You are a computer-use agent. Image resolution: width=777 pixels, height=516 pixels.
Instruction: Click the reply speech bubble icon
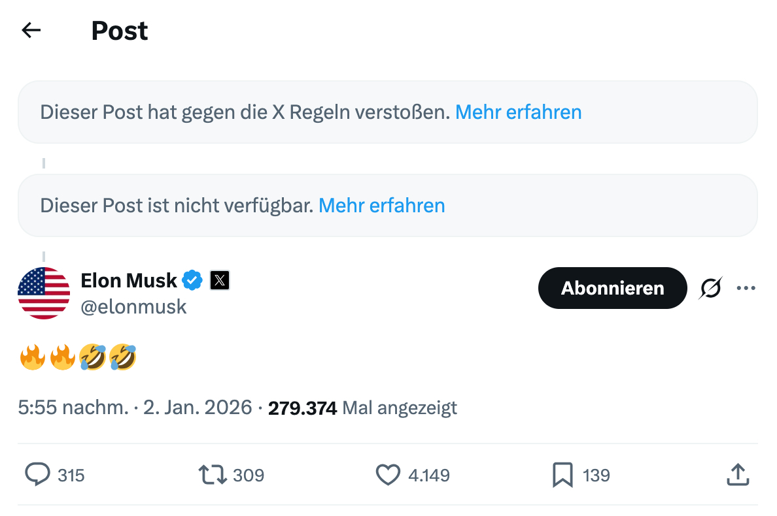tap(37, 474)
